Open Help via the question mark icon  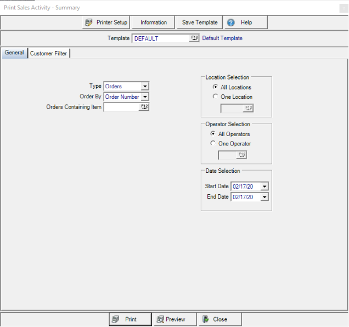231,22
